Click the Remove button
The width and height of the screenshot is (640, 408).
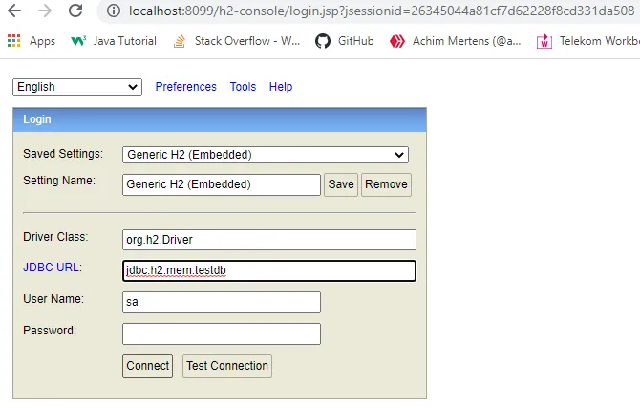click(x=386, y=184)
